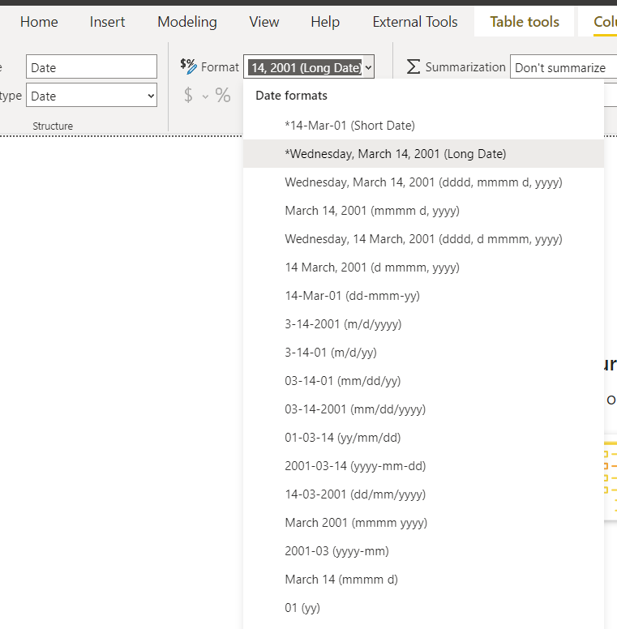Open the currency symbol dropdown arrow

tap(205, 96)
